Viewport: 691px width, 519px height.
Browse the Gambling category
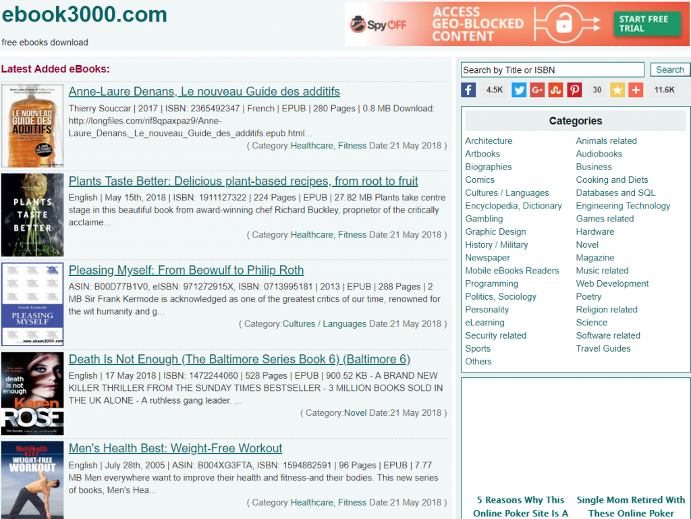coord(484,219)
